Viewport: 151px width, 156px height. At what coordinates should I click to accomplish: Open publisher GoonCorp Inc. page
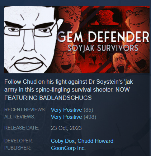coord(68,148)
